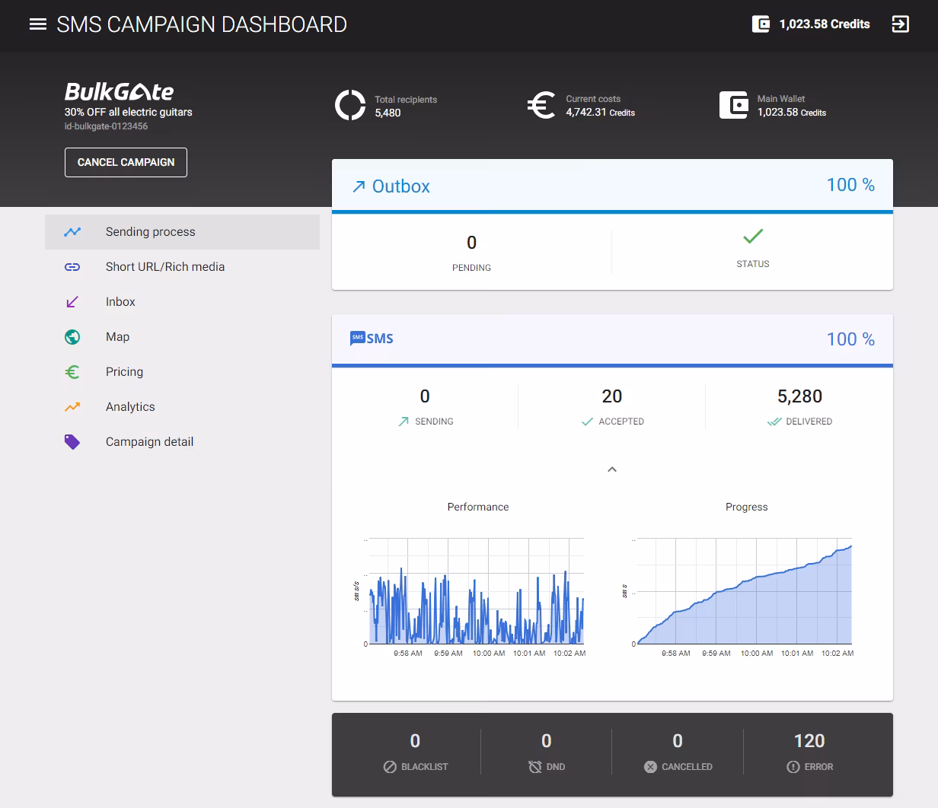The width and height of the screenshot is (938, 808).
Task: Click the BLACKLIST block icon
Action: 390,767
